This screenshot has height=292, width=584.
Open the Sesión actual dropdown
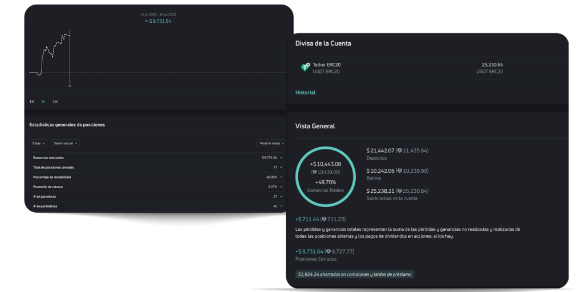(x=65, y=143)
